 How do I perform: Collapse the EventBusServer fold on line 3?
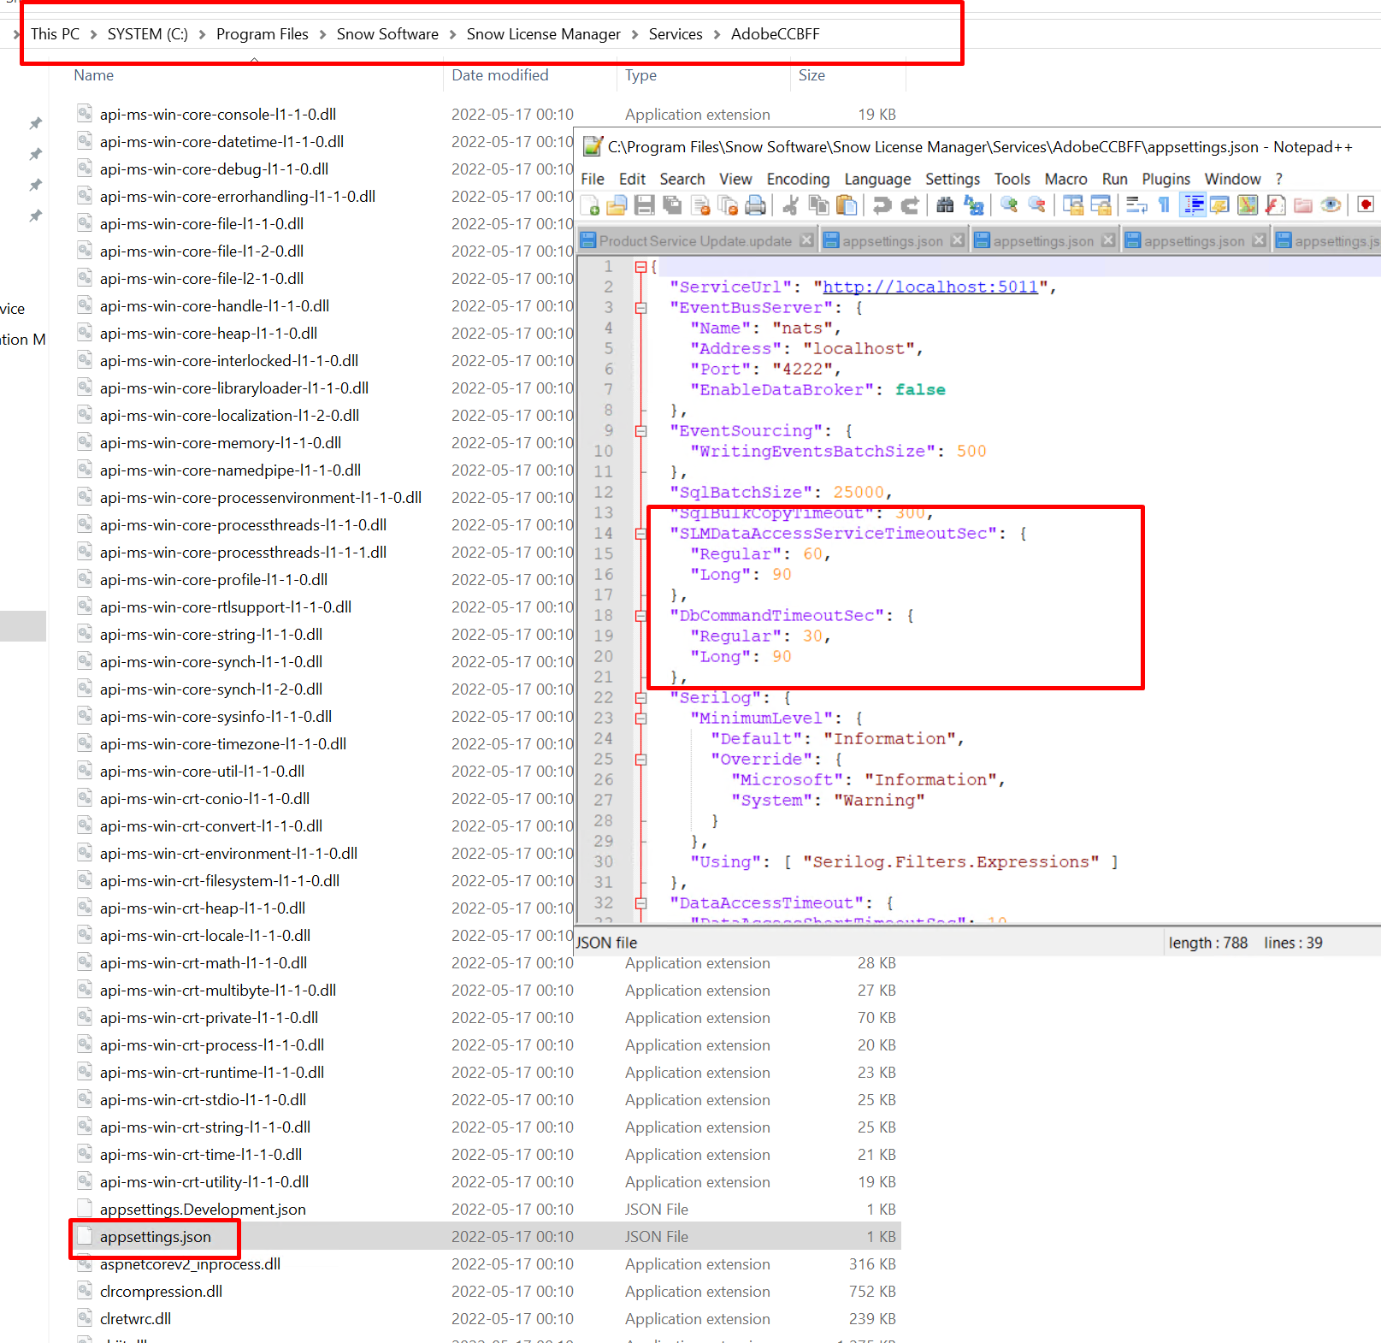pyautogui.click(x=640, y=308)
